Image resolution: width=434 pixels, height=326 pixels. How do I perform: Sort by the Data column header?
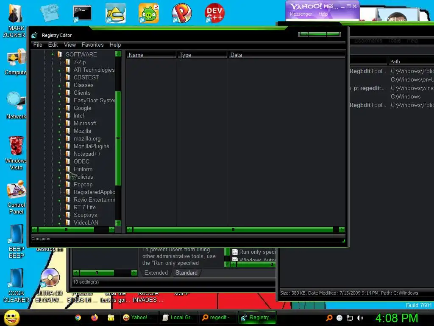pos(287,55)
